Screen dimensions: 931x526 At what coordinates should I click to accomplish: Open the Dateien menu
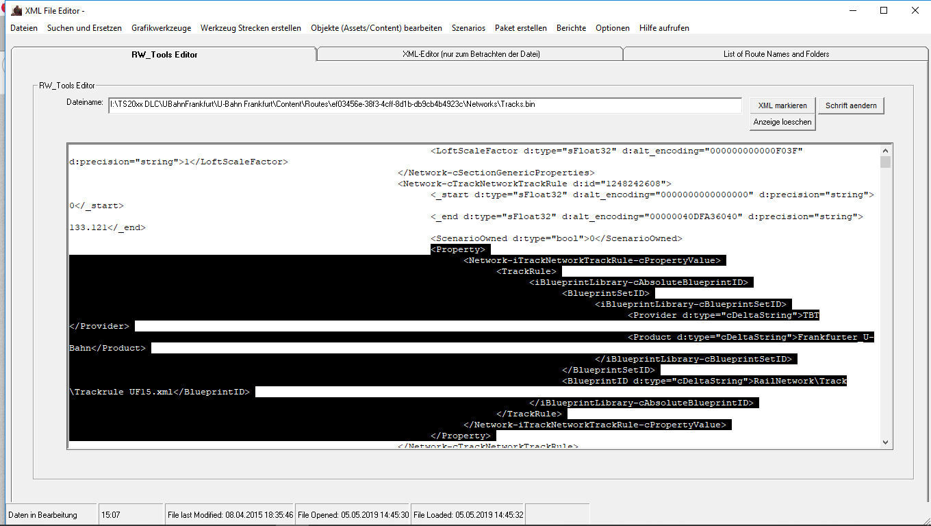tap(24, 28)
